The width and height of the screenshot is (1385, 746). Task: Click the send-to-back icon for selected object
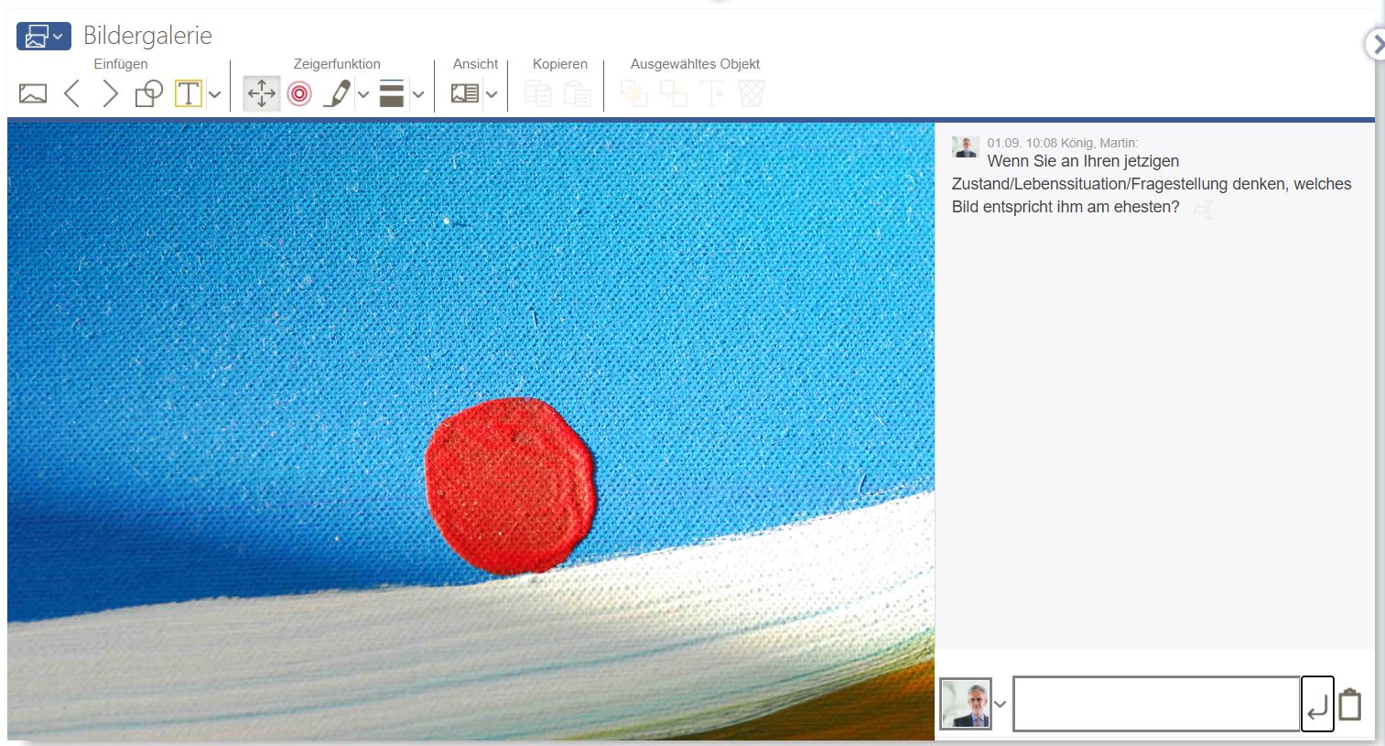click(674, 93)
